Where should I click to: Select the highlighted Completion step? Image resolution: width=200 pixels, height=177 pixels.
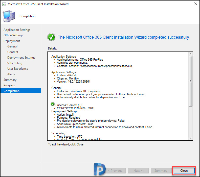pos(20,91)
